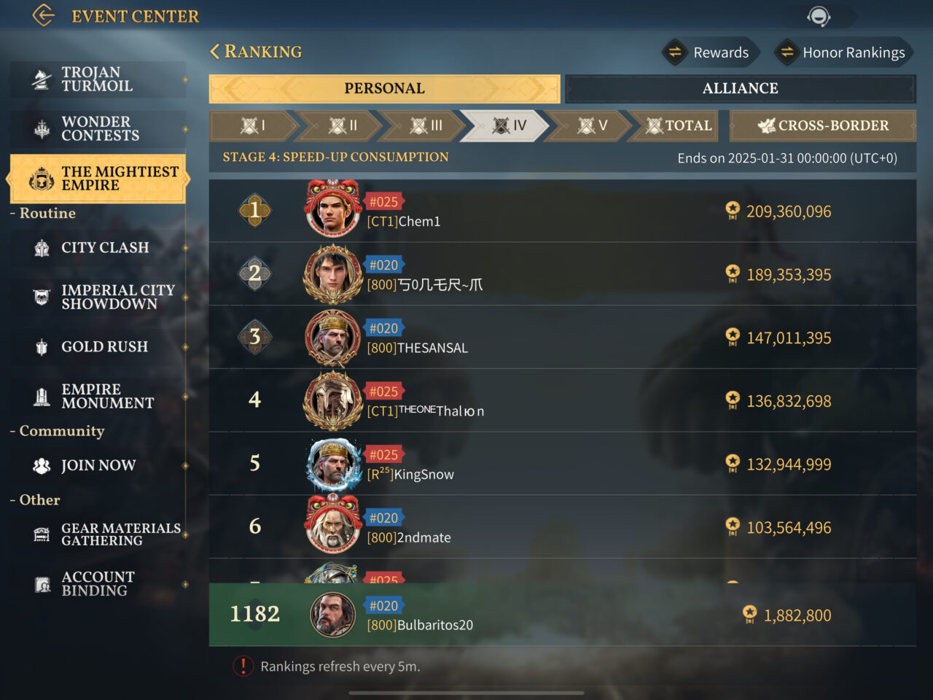Viewport: 933px width, 700px height.
Task: Select the Personal ranking tab
Action: [384, 89]
